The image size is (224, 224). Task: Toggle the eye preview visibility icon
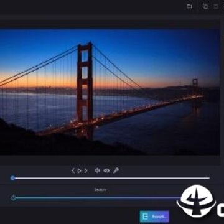tap(106, 170)
